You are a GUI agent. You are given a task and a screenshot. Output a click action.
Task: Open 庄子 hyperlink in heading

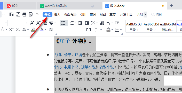[65, 41]
